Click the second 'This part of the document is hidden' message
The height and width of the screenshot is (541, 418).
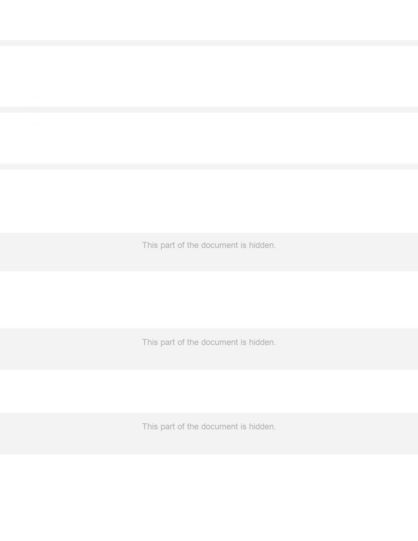pos(209,342)
